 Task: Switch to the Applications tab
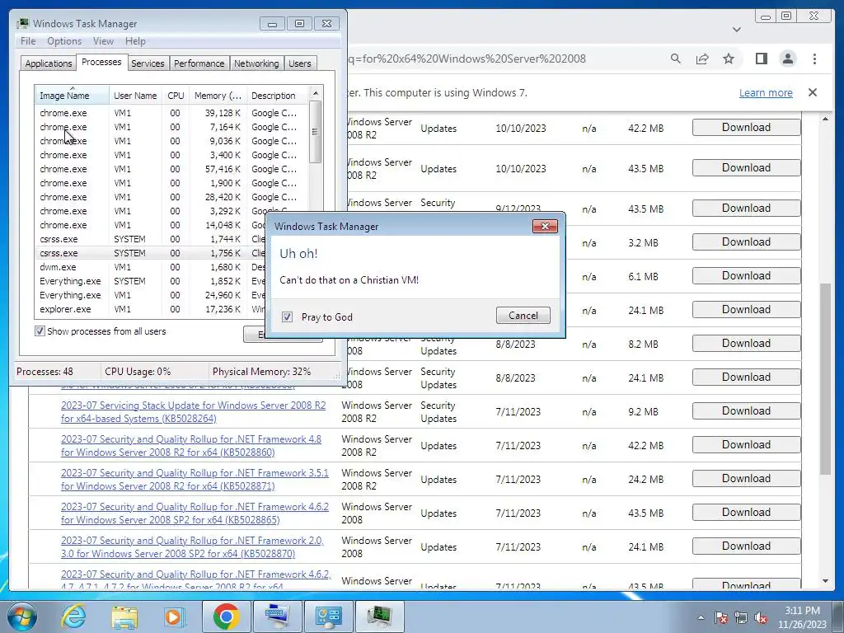[49, 63]
